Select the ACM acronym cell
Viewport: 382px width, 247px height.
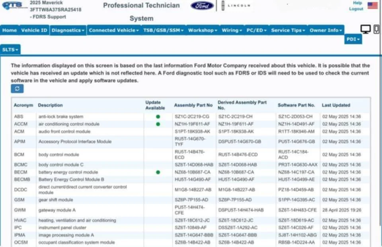pyautogui.click(x=19, y=131)
